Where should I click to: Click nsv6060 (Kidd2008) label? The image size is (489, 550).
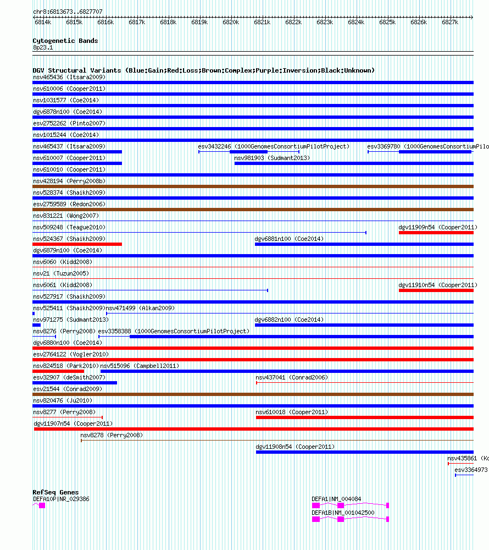(x=63, y=262)
